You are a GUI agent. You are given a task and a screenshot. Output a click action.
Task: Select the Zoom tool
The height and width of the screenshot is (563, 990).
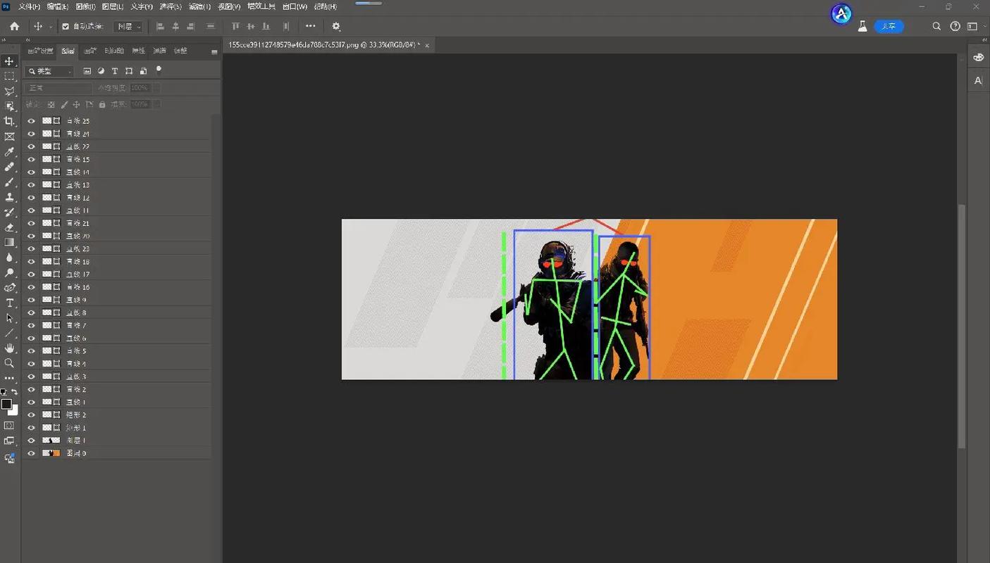[x=9, y=363]
